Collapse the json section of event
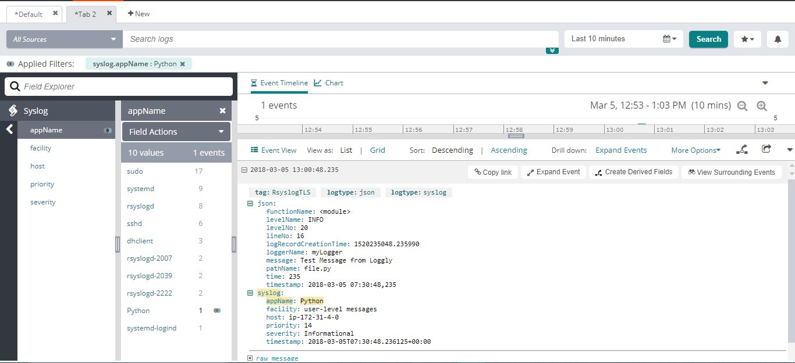 [x=250, y=203]
